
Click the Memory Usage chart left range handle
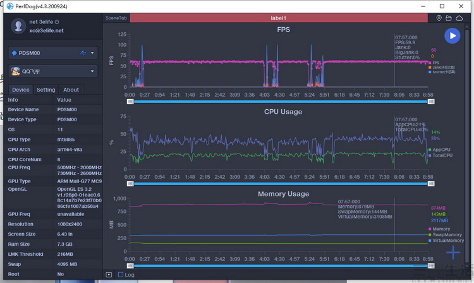point(130,266)
